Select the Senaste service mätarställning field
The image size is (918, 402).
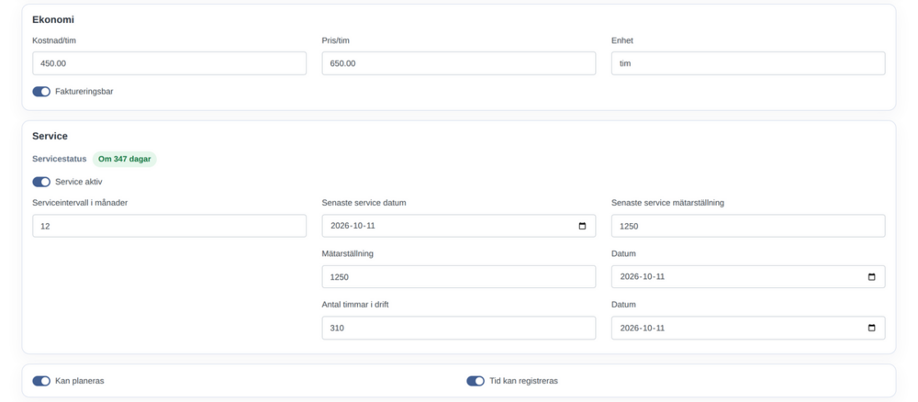point(748,226)
